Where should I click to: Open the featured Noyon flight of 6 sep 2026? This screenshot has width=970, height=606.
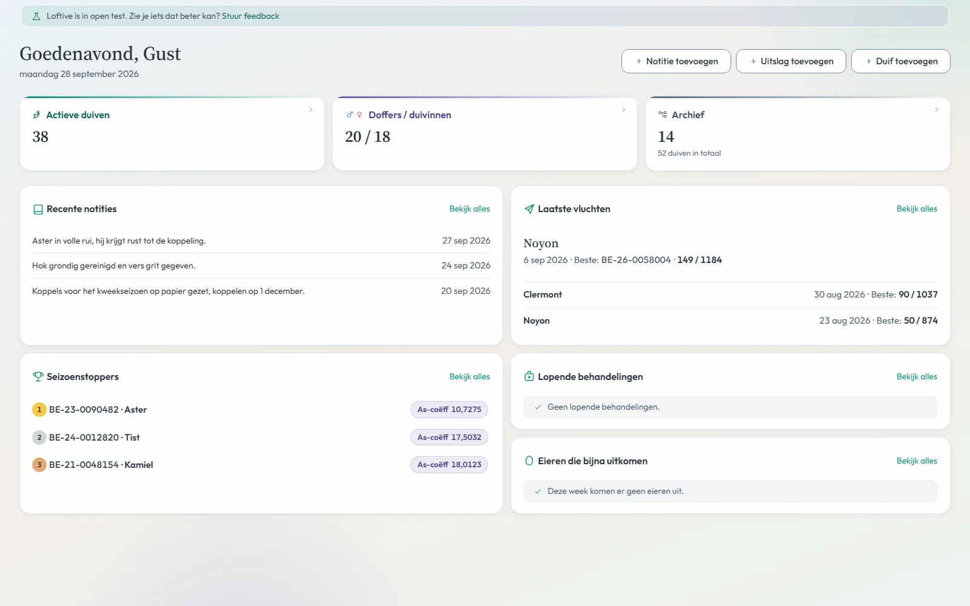pyautogui.click(x=731, y=251)
